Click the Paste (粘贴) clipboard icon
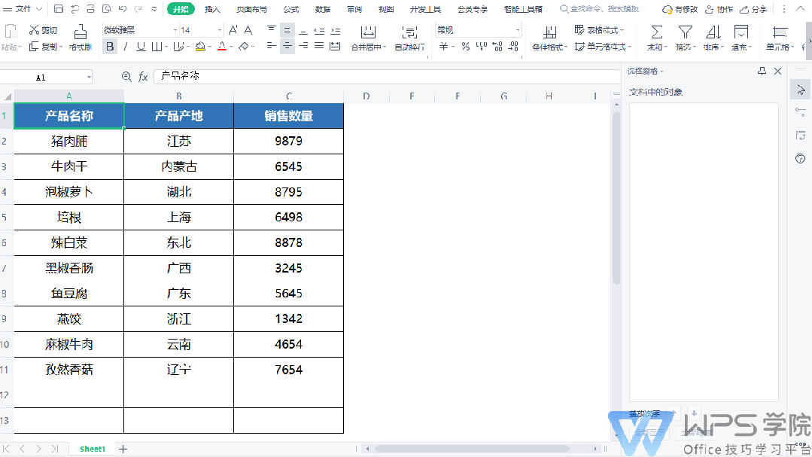812x457 pixels. [11, 32]
